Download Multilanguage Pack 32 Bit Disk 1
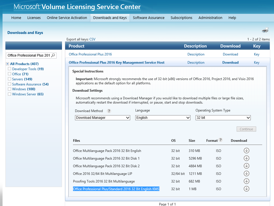 click(246, 158)
